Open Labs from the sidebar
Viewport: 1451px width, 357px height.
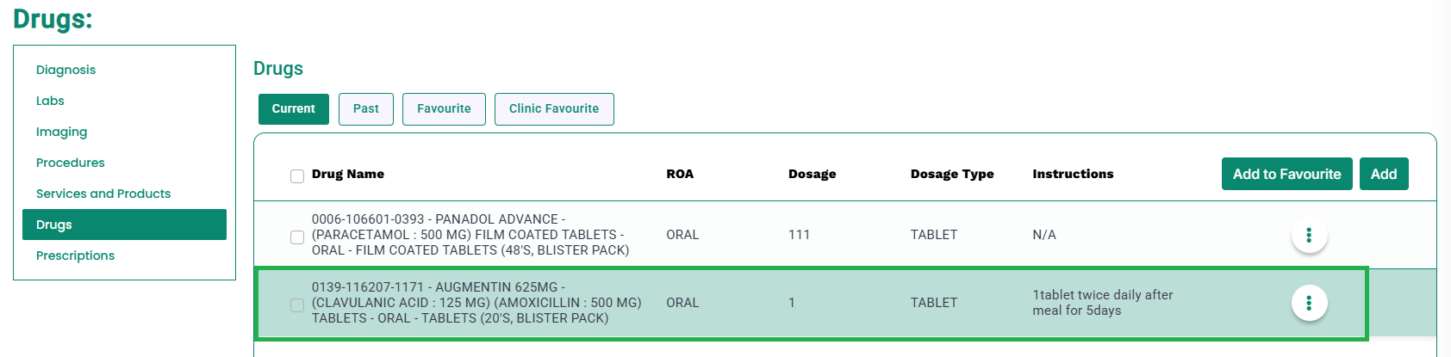coord(50,101)
